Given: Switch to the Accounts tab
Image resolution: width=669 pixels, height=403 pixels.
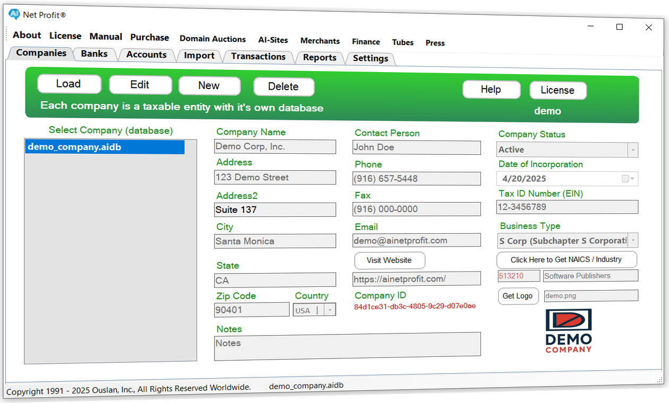Looking at the screenshot, I should (x=146, y=55).
